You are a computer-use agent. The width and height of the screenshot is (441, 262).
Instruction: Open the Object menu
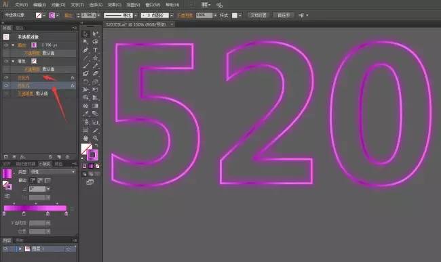coord(58,5)
